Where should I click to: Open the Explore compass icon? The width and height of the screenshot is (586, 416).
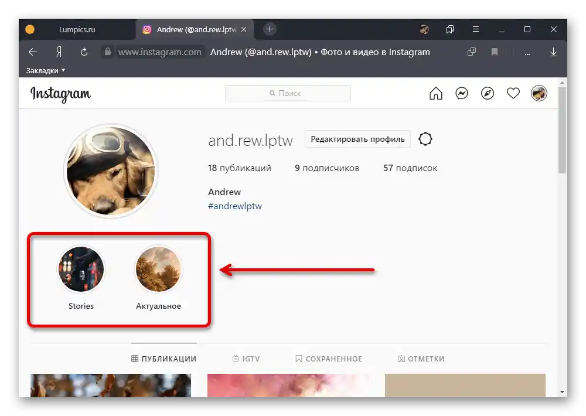(488, 93)
